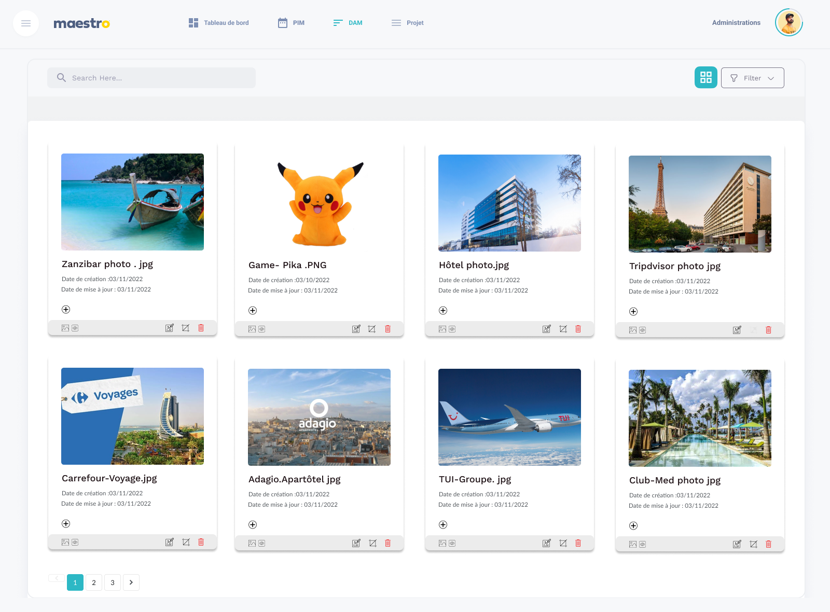830x612 pixels.
Task: Click the search magnifier icon
Action: tap(61, 78)
